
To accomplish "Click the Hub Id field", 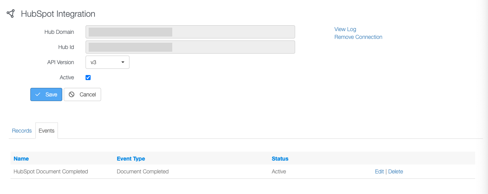I will (x=190, y=47).
